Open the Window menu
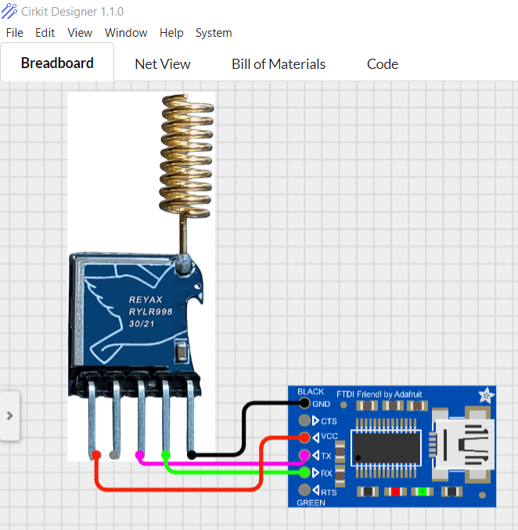 point(126,33)
